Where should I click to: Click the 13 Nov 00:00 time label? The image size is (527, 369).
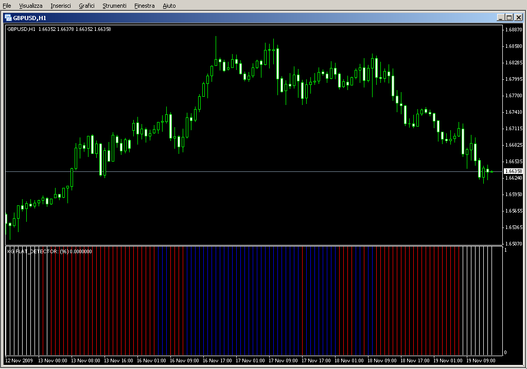click(x=52, y=361)
